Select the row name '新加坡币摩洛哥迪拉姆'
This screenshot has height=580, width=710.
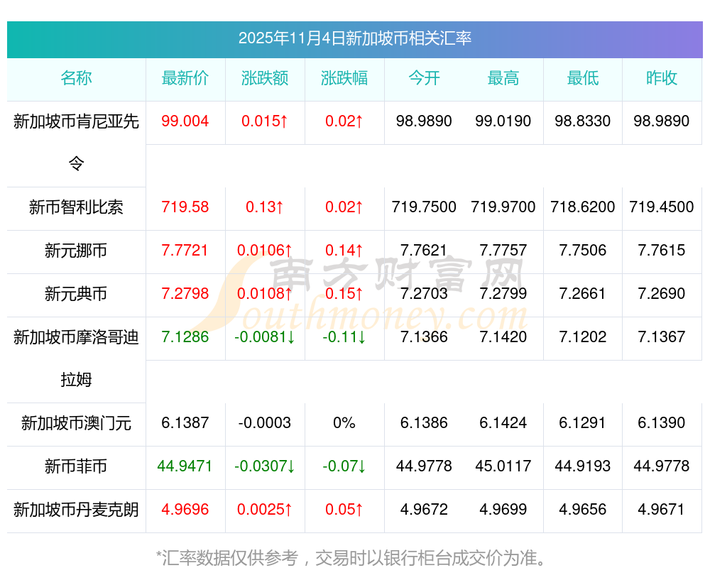click(76, 358)
